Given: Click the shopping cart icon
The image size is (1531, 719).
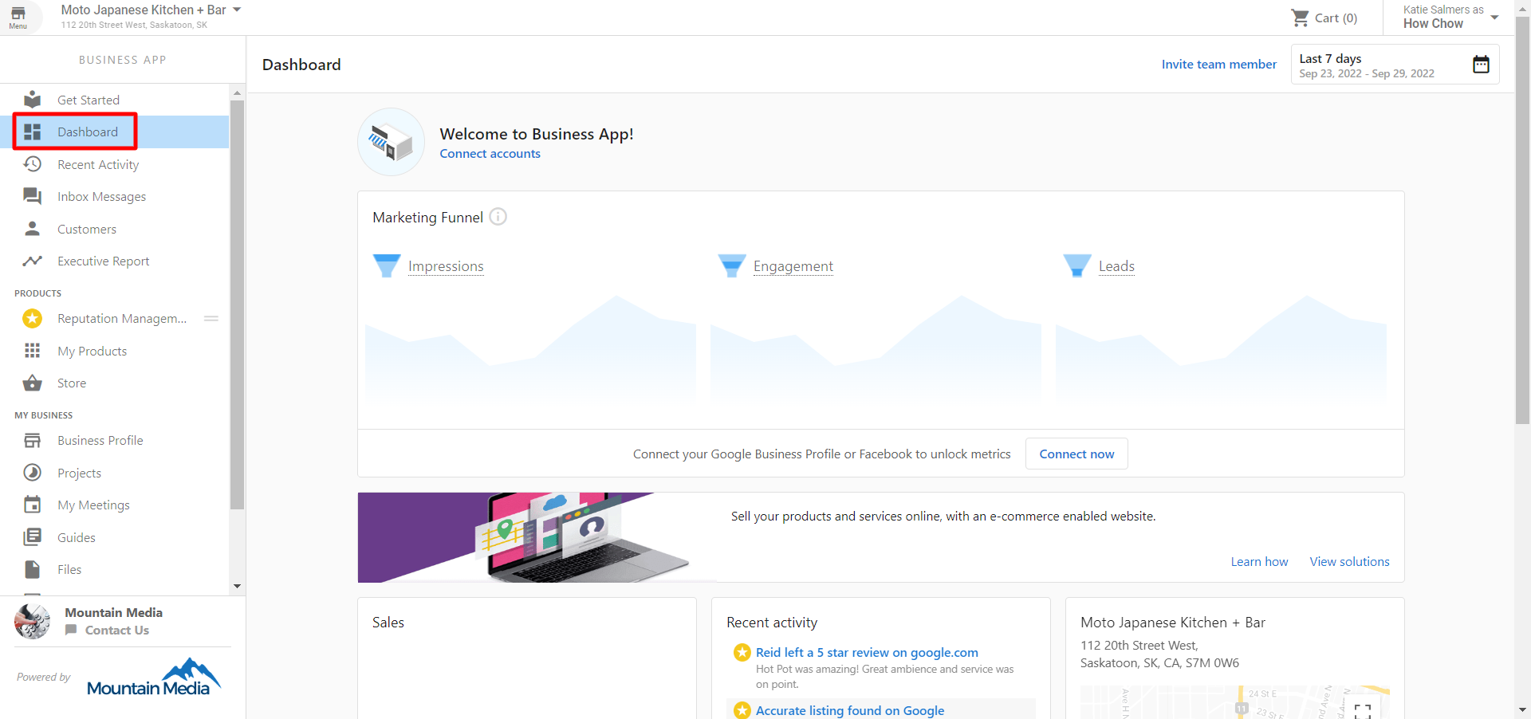Looking at the screenshot, I should pos(1300,18).
